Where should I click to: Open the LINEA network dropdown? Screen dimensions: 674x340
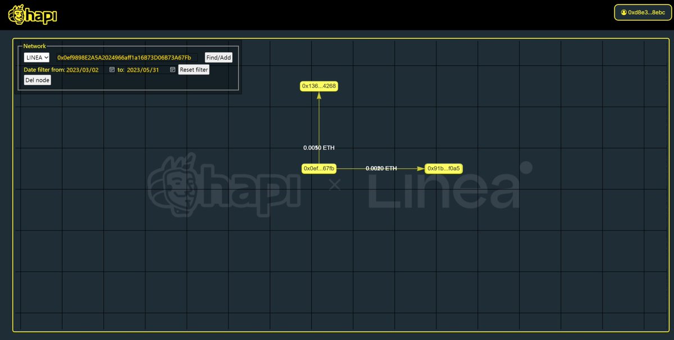37,57
